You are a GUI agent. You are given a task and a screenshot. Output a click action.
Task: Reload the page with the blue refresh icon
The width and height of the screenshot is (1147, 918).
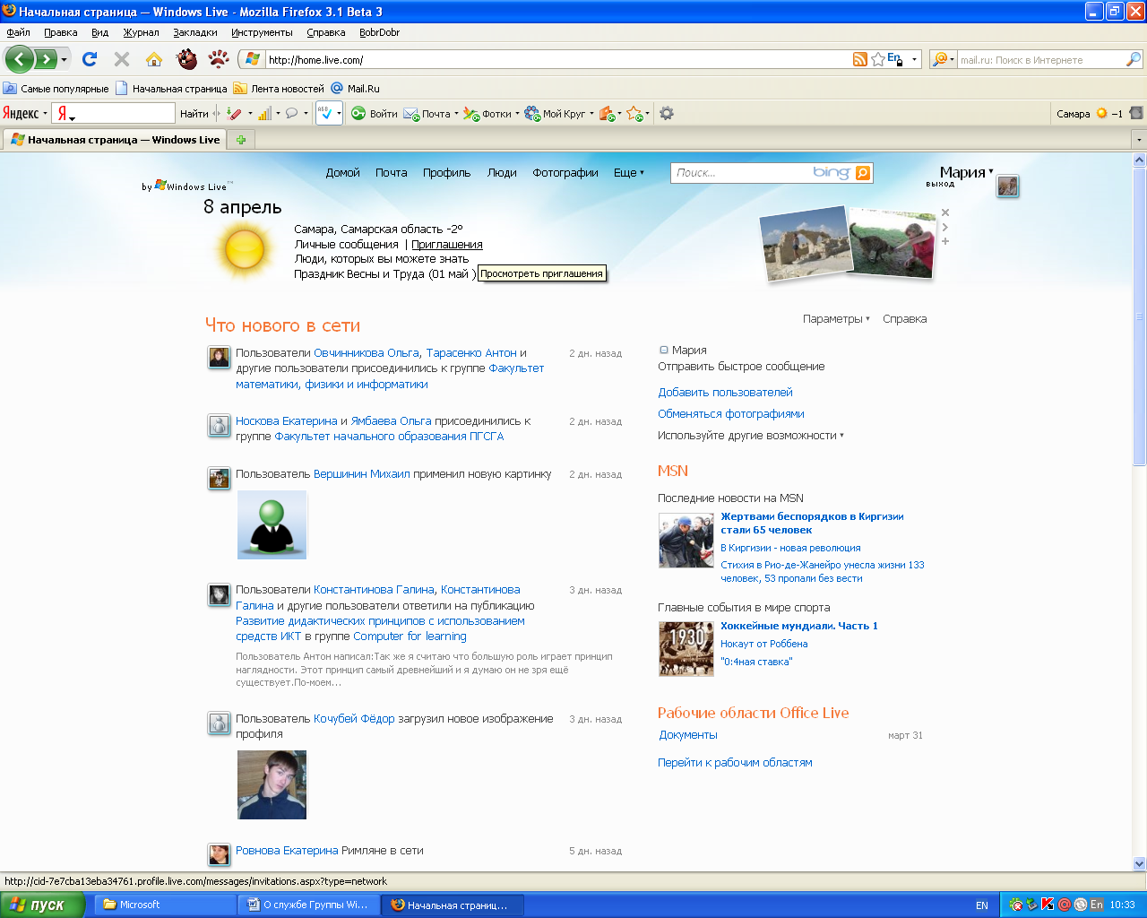point(90,59)
